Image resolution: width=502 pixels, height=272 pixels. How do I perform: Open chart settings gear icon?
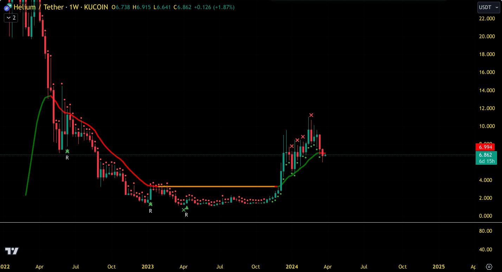[x=489, y=267]
